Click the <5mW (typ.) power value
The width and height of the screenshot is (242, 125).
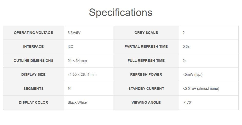(193, 74)
